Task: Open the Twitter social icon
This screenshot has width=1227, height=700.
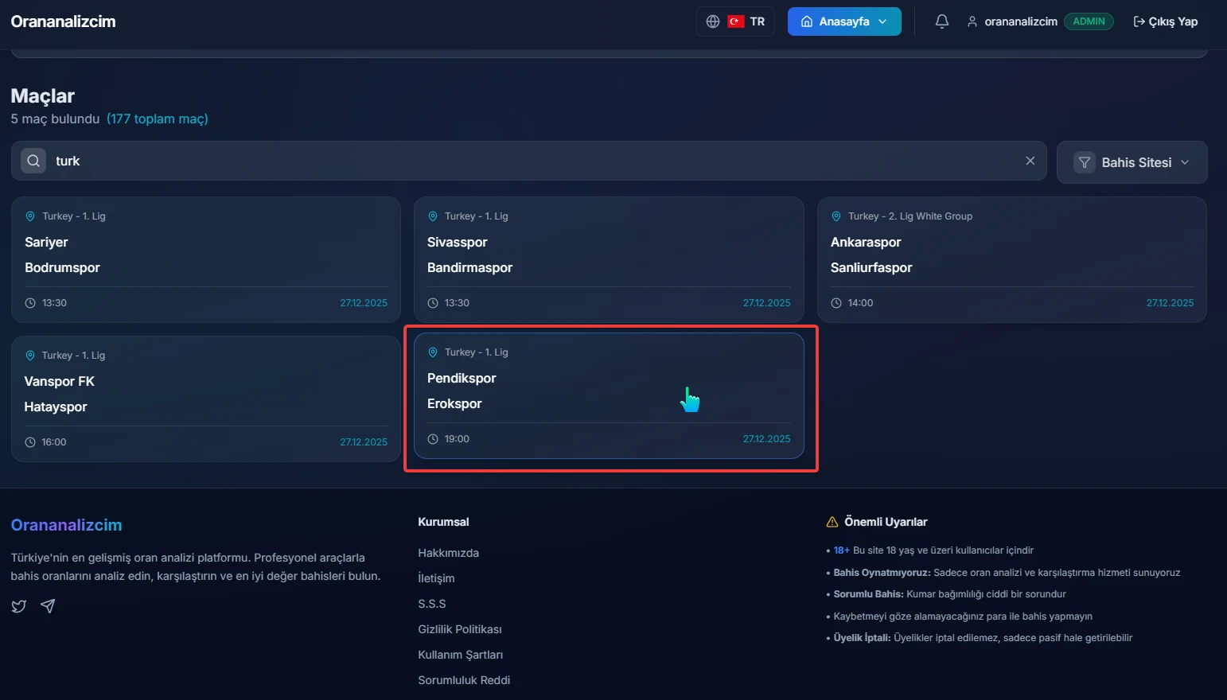Action: [19, 606]
